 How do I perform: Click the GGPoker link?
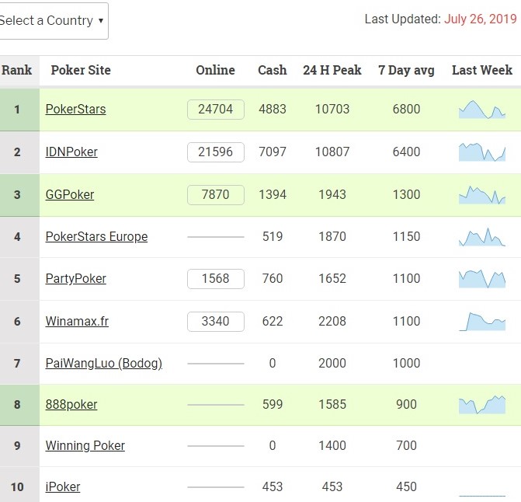coord(69,195)
